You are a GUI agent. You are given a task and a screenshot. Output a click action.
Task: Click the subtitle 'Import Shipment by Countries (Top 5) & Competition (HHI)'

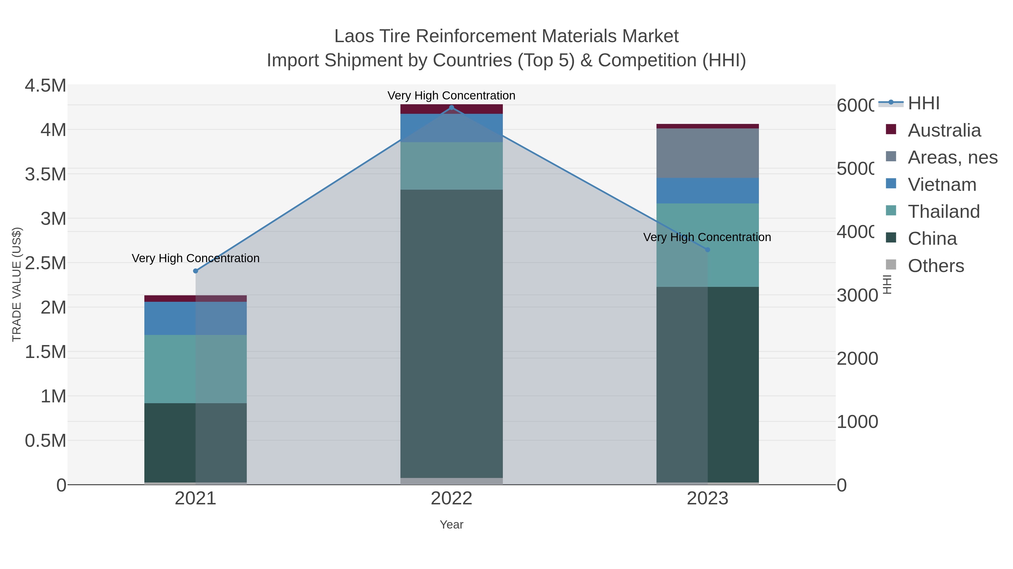(x=507, y=60)
